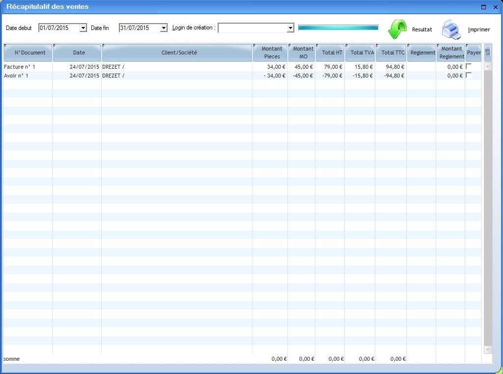Click inside the Login de création field
This screenshot has height=374, width=503.
[x=253, y=28]
